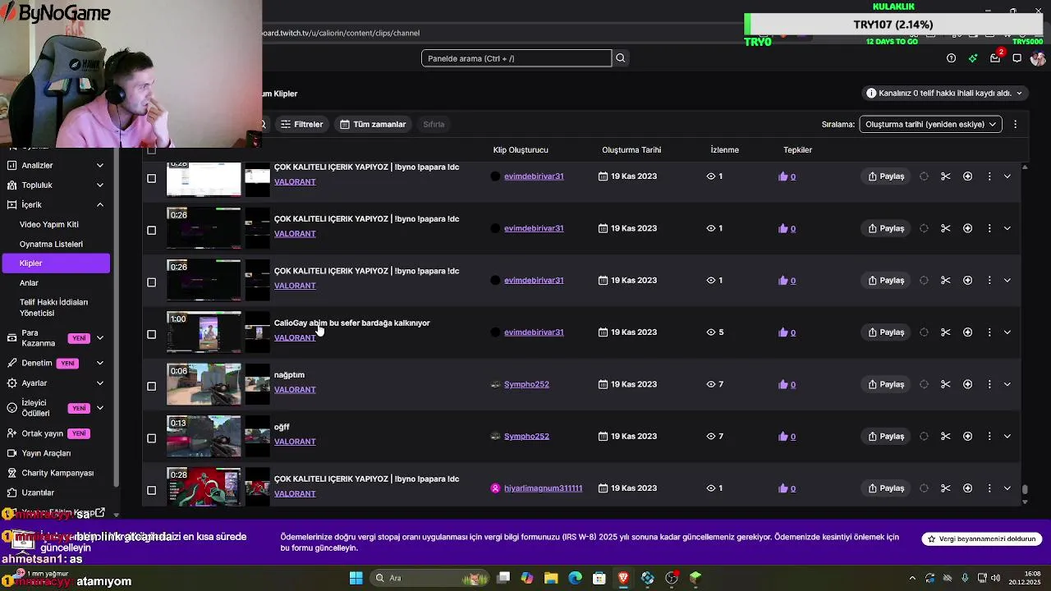Open the user avatar menu at top right
This screenshot has height=591, width=1051.
(1038, 58)
